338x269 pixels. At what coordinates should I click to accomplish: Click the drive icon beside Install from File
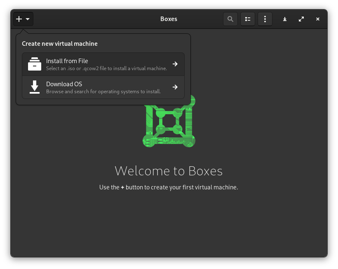click(35, 64)
